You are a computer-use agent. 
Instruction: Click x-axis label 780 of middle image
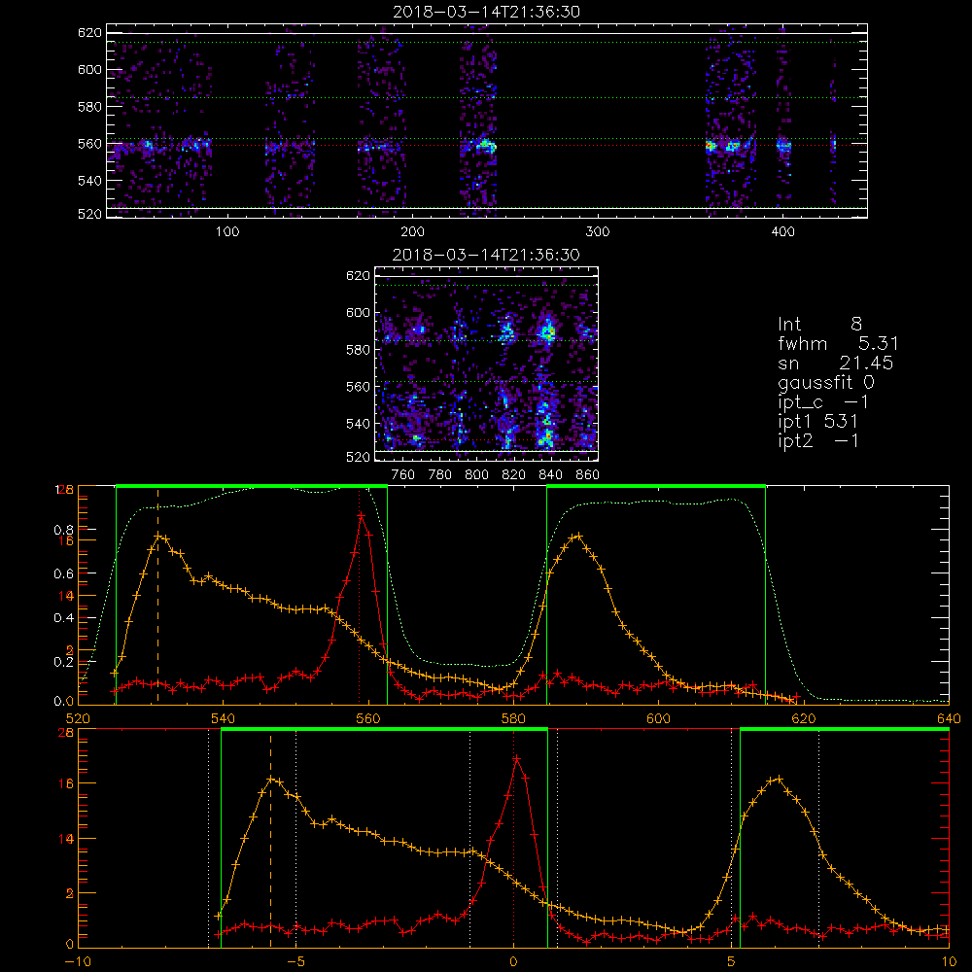pyautogui.click(x=440, y=475)
